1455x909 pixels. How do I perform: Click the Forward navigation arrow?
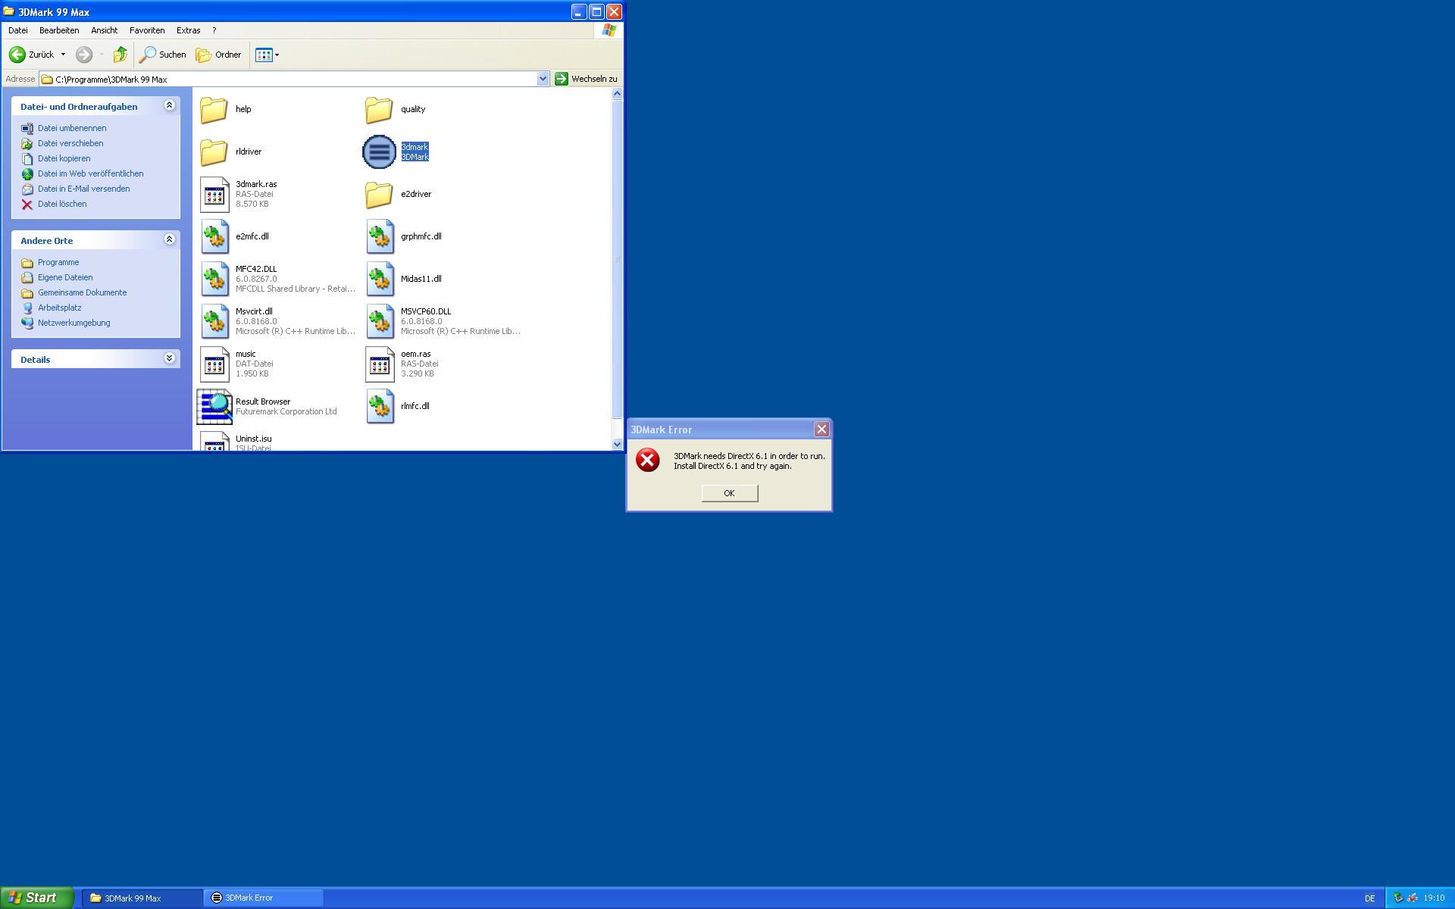tap(84, 55)
